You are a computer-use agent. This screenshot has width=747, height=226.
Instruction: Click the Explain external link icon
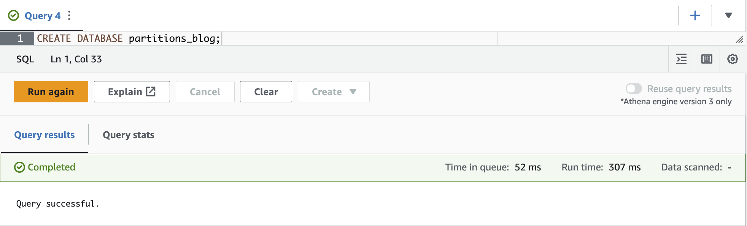coord(151,91)
